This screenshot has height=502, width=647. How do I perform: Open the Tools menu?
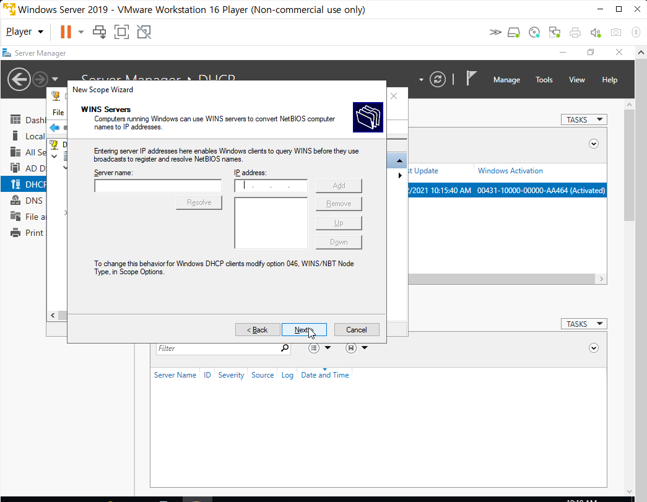click(x=544, y=80)
